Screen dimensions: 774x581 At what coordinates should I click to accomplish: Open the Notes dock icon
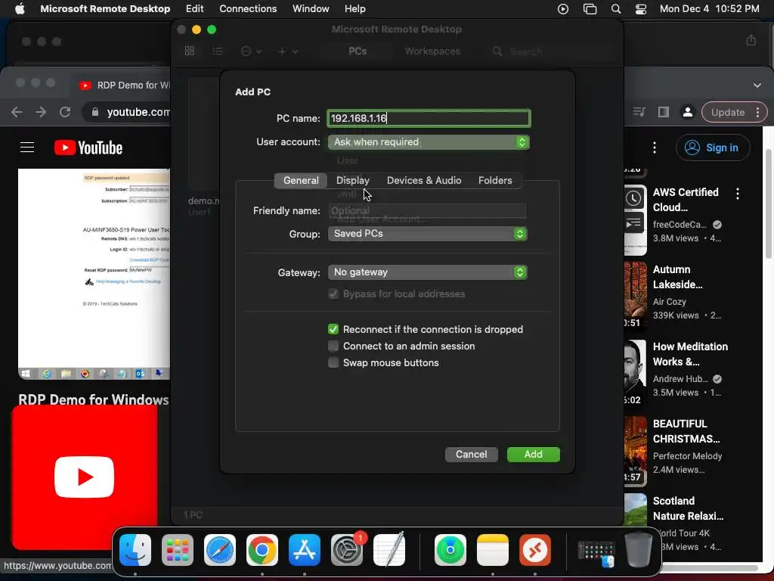coord(493,550)
